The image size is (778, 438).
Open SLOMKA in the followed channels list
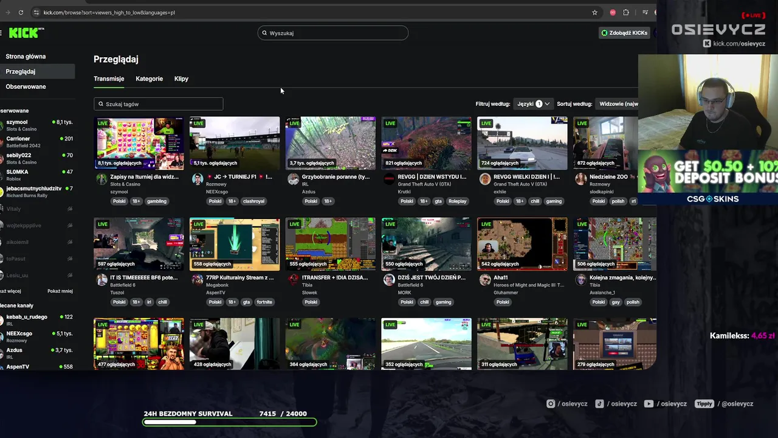(36, 175)
